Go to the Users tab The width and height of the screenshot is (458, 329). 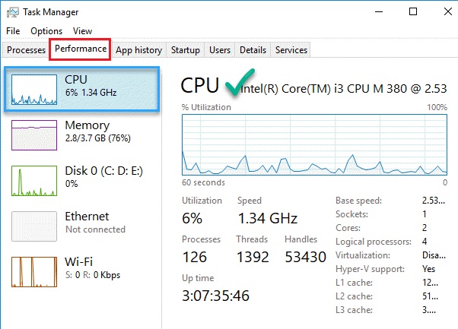point(220,50)
